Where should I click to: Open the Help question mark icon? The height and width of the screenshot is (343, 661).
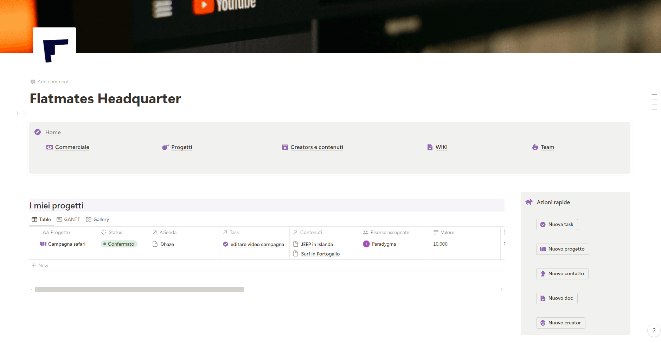654,331
